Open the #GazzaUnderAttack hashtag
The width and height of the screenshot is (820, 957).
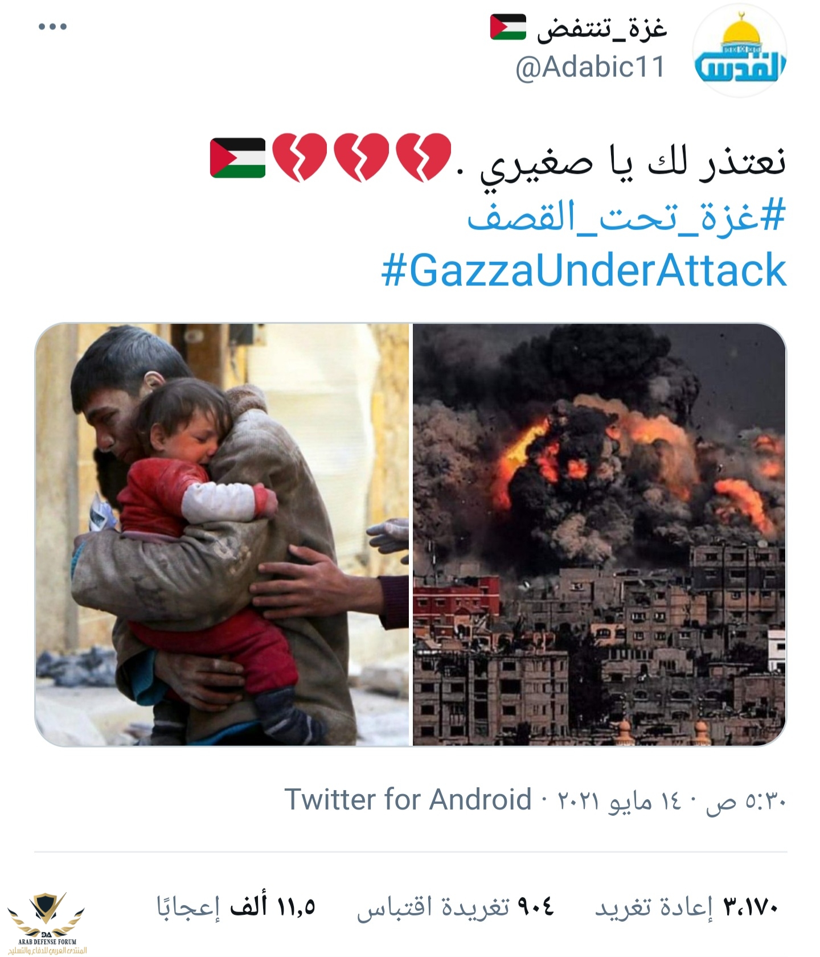[x=584, y=270]
